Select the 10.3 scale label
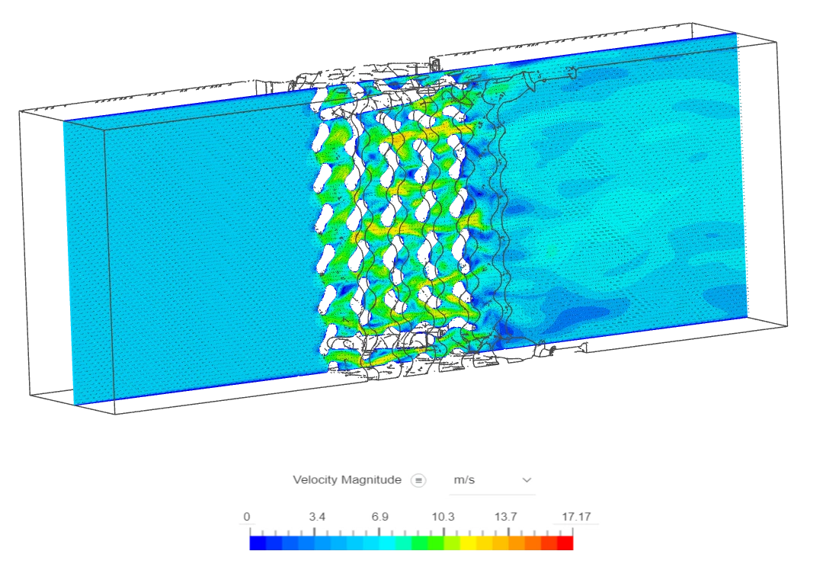 [x=443, y=517]
